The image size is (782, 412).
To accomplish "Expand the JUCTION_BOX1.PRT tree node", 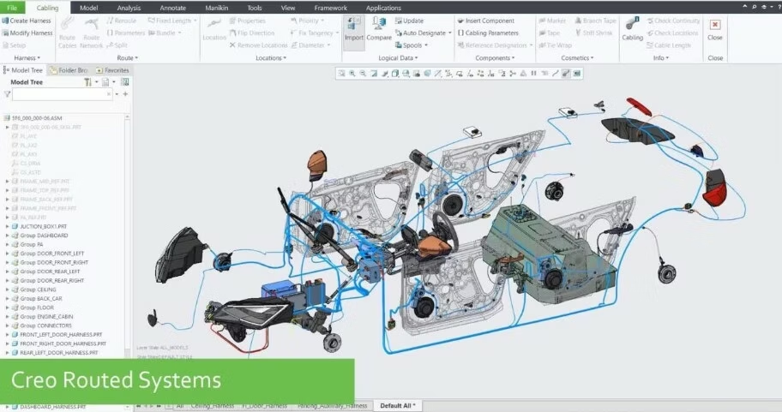I will [7, 227].
